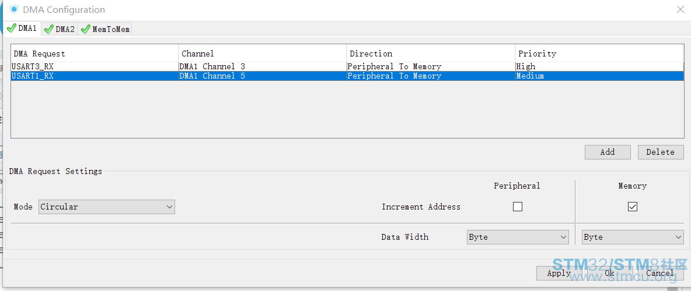Click the Apply button
Image resolution: width=691 pixels, height=291 pixels.
click(x=559, y=274)
